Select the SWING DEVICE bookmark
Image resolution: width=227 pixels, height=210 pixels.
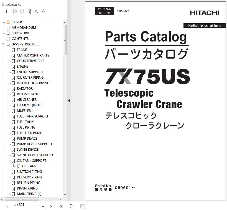pyautogui.click(x=28, y=150)
